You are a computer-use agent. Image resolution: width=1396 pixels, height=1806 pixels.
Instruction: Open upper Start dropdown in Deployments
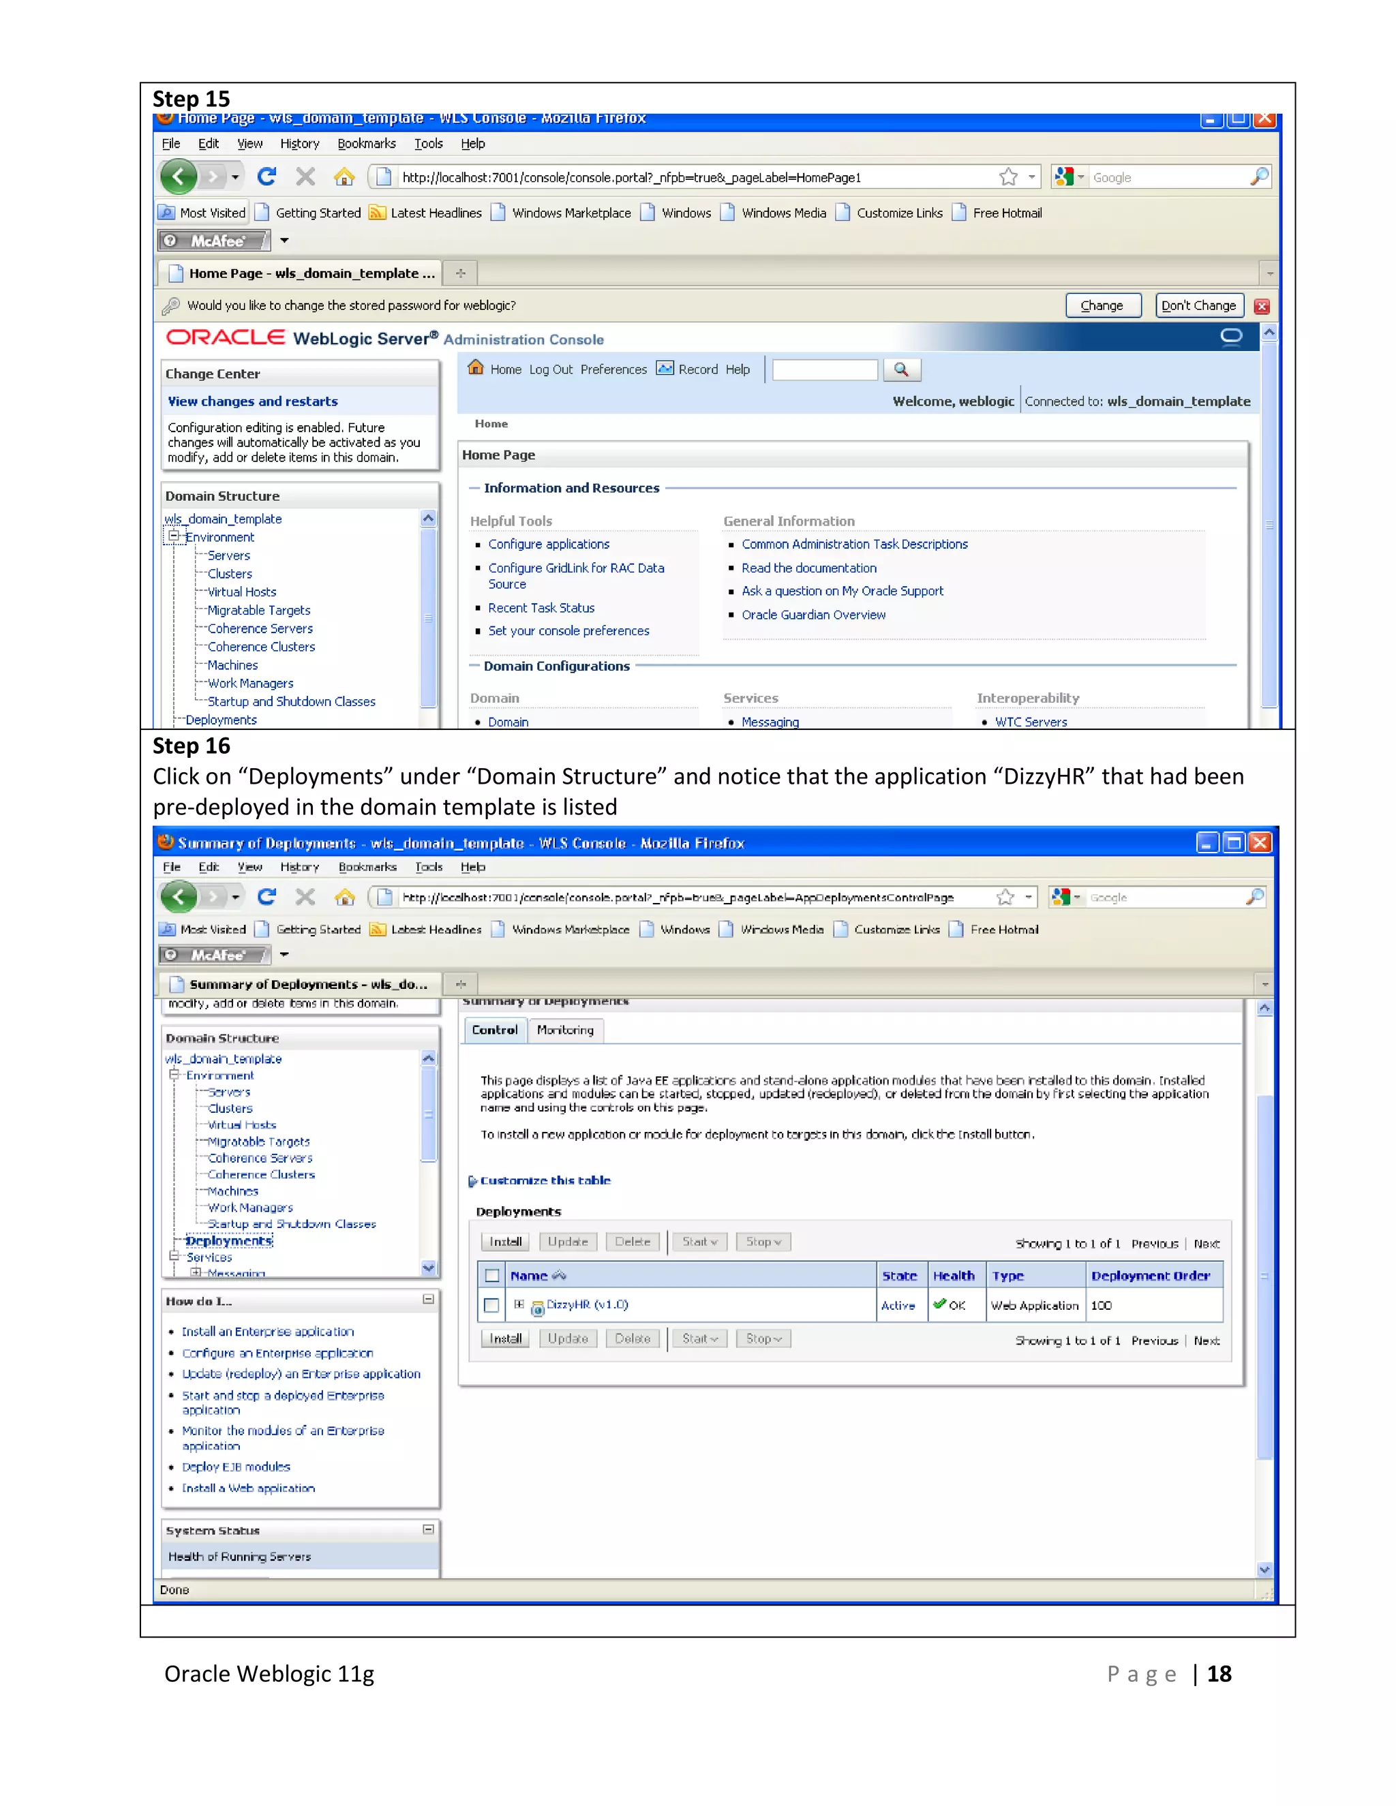point(699,1241)
